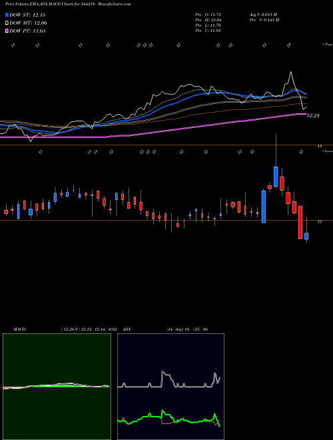Click the MACD panel heading label
The image size is (333, 440).
coord(19,329)
